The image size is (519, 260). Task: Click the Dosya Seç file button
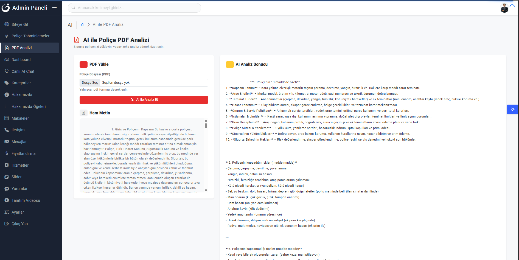tap(90, 83)
